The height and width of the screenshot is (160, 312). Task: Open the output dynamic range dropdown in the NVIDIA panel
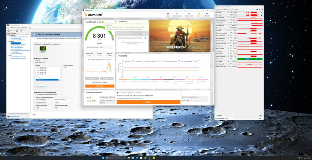(63, 108)
